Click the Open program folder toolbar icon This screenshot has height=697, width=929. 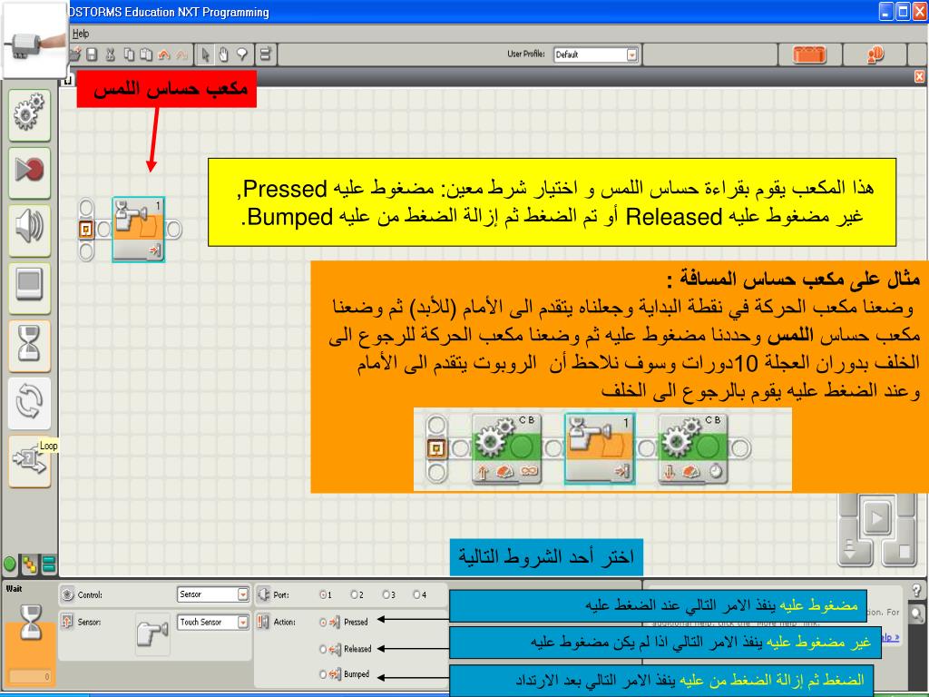pos(75,55)
